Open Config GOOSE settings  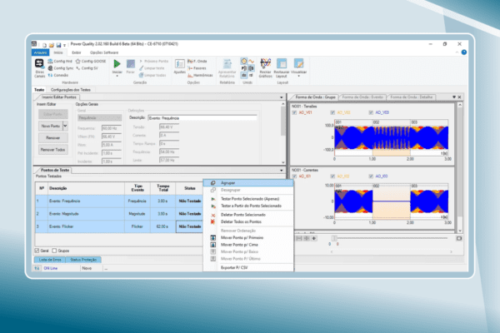point(91,61)
